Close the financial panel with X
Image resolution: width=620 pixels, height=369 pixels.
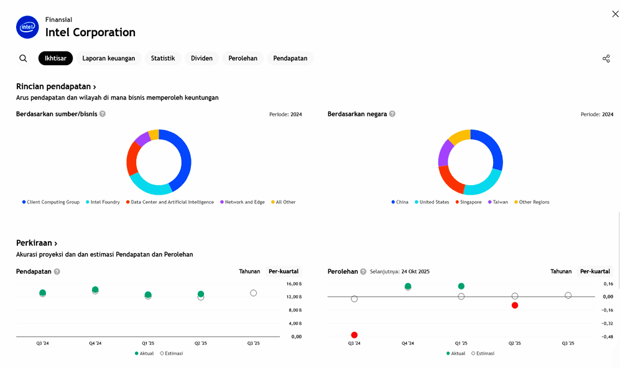[615, 14]
